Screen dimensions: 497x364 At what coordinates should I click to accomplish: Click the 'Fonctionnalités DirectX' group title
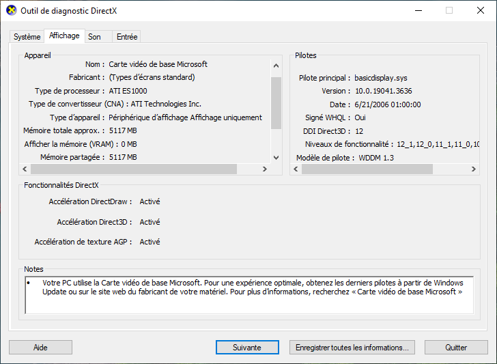[x=61, y=185]
